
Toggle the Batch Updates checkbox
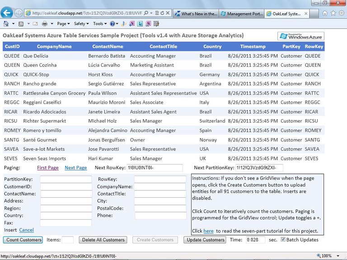coord(283,239)
